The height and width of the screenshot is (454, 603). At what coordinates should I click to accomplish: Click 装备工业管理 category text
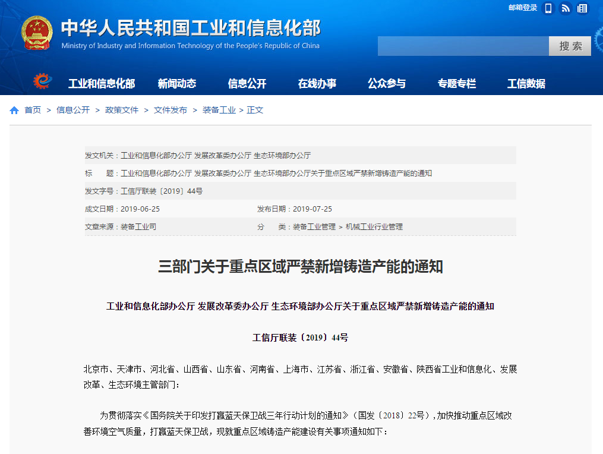click(x=314, y=226)
